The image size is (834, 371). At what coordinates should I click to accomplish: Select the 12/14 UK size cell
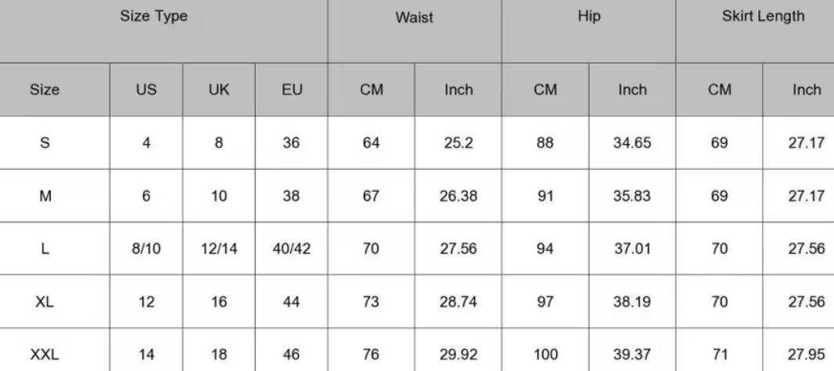click(x=218, y=250)
